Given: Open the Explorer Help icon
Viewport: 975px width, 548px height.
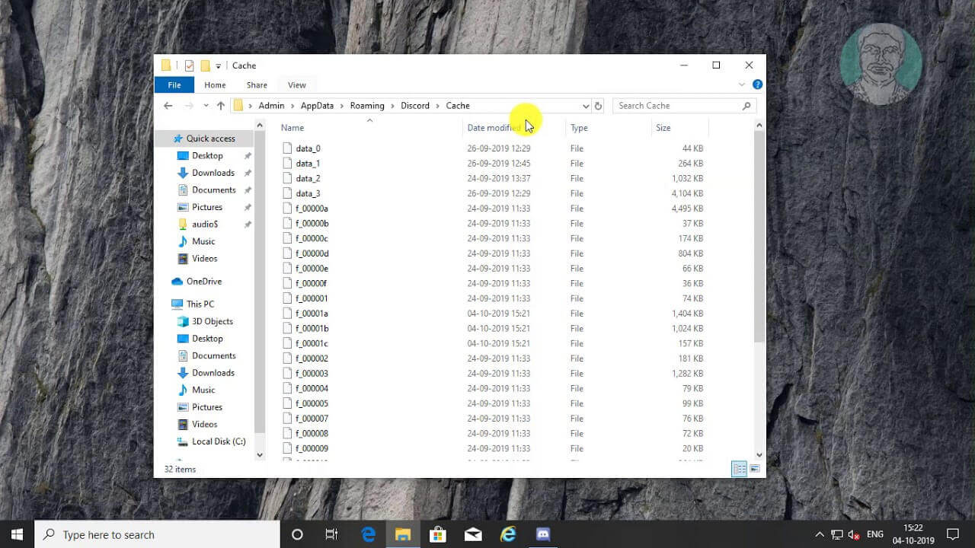Looking at the screenshot, I should point(757,84).
